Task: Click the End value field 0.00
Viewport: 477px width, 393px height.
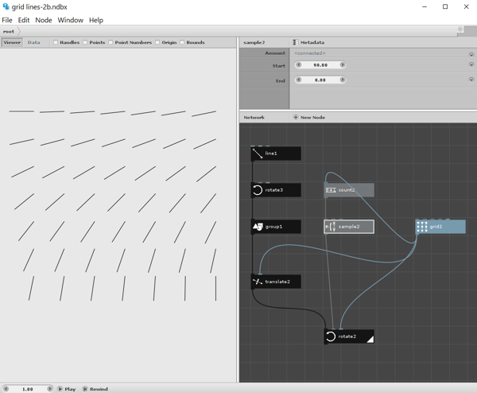Action: pyautogui.click(x=320, y=80)
